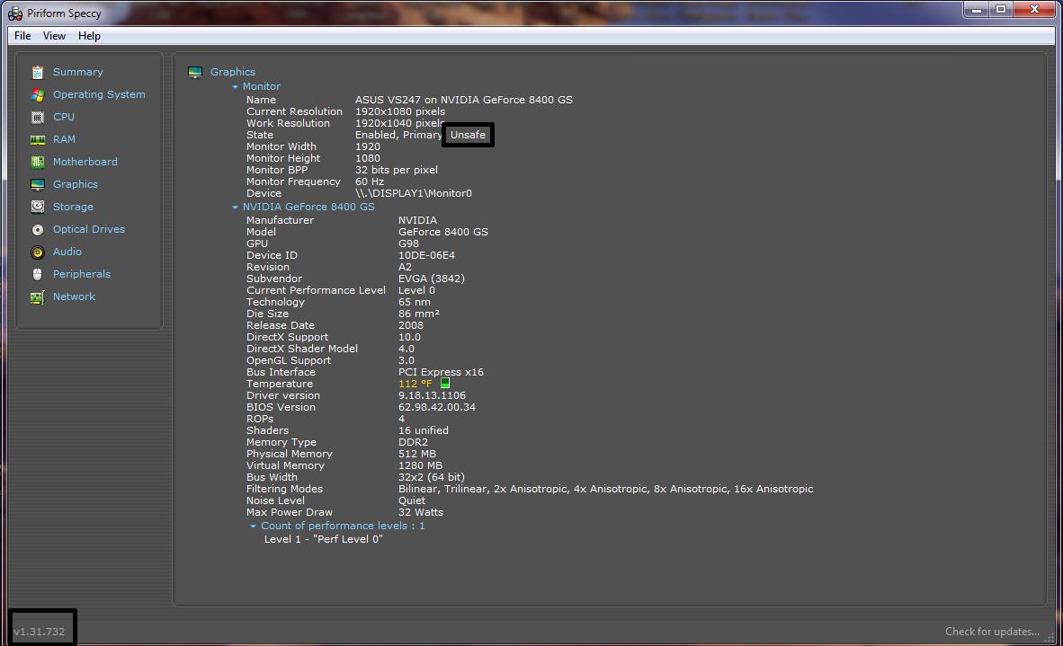Click the Piriform Speccy title bar icon
This screenshot has width=1063, height=646.
15,13
